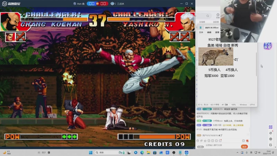Screen dimensions: 277x156
Task: Click the taskbar 搜索 search box
Action: [x=110, y=153]
